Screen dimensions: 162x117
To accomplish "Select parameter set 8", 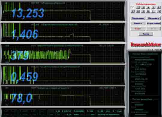I will pyautogui.click(x=138, y=11).
